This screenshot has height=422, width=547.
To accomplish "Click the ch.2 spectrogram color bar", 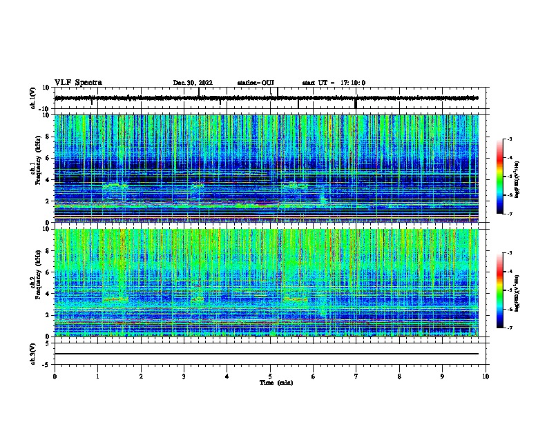I will (x=499, y=290).
